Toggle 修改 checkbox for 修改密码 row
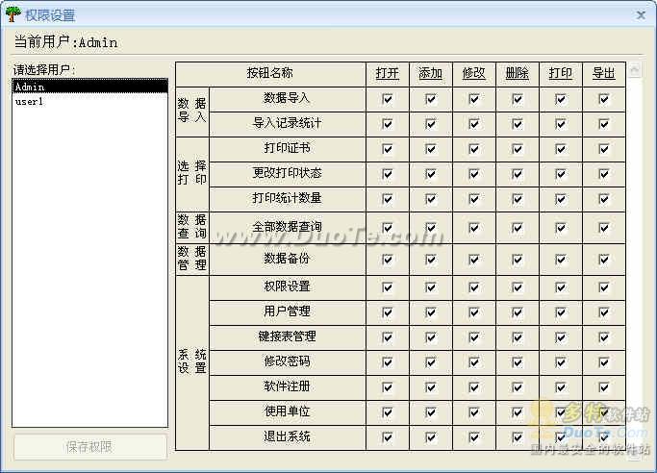 (x=474, y=362)
